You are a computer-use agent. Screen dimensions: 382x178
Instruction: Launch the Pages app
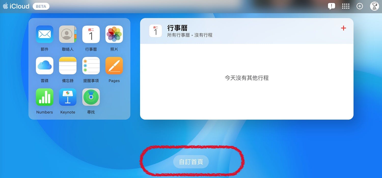pos(114,66)
